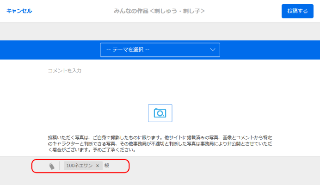The width and height of the screenshot is (320, 185).
Task: Remove the 100ネエサン tag with its x
Action: pyautogui.click(x=98, y=166)
